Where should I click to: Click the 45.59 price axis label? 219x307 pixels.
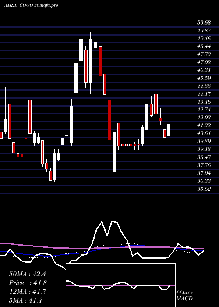(204, 78)
